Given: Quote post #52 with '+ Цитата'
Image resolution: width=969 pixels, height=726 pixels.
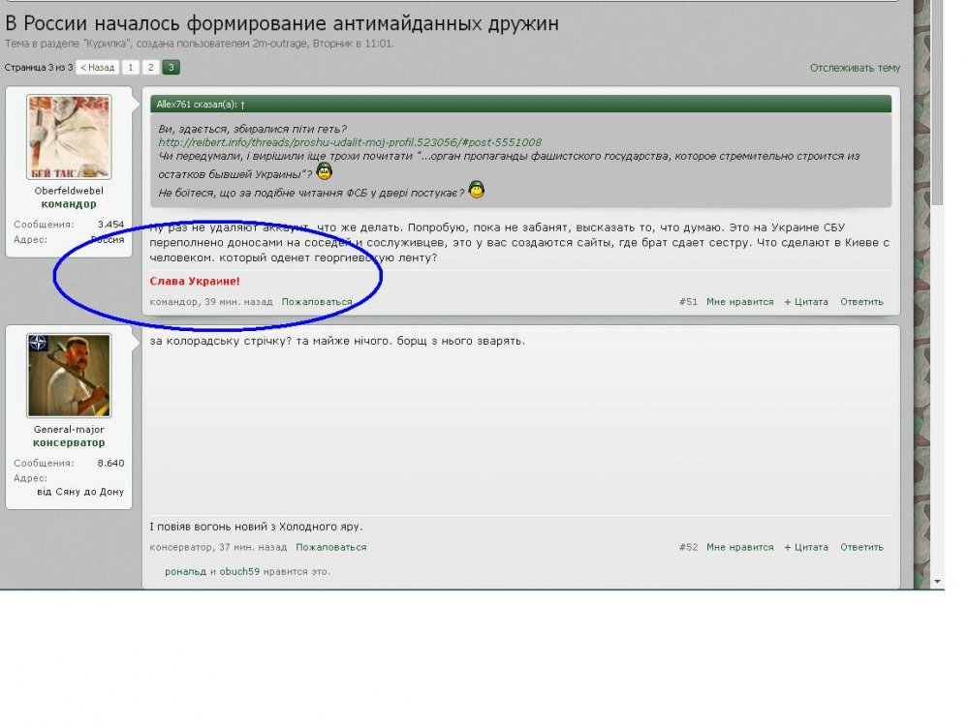Looking at the screenshot, I should coord(806,547).
